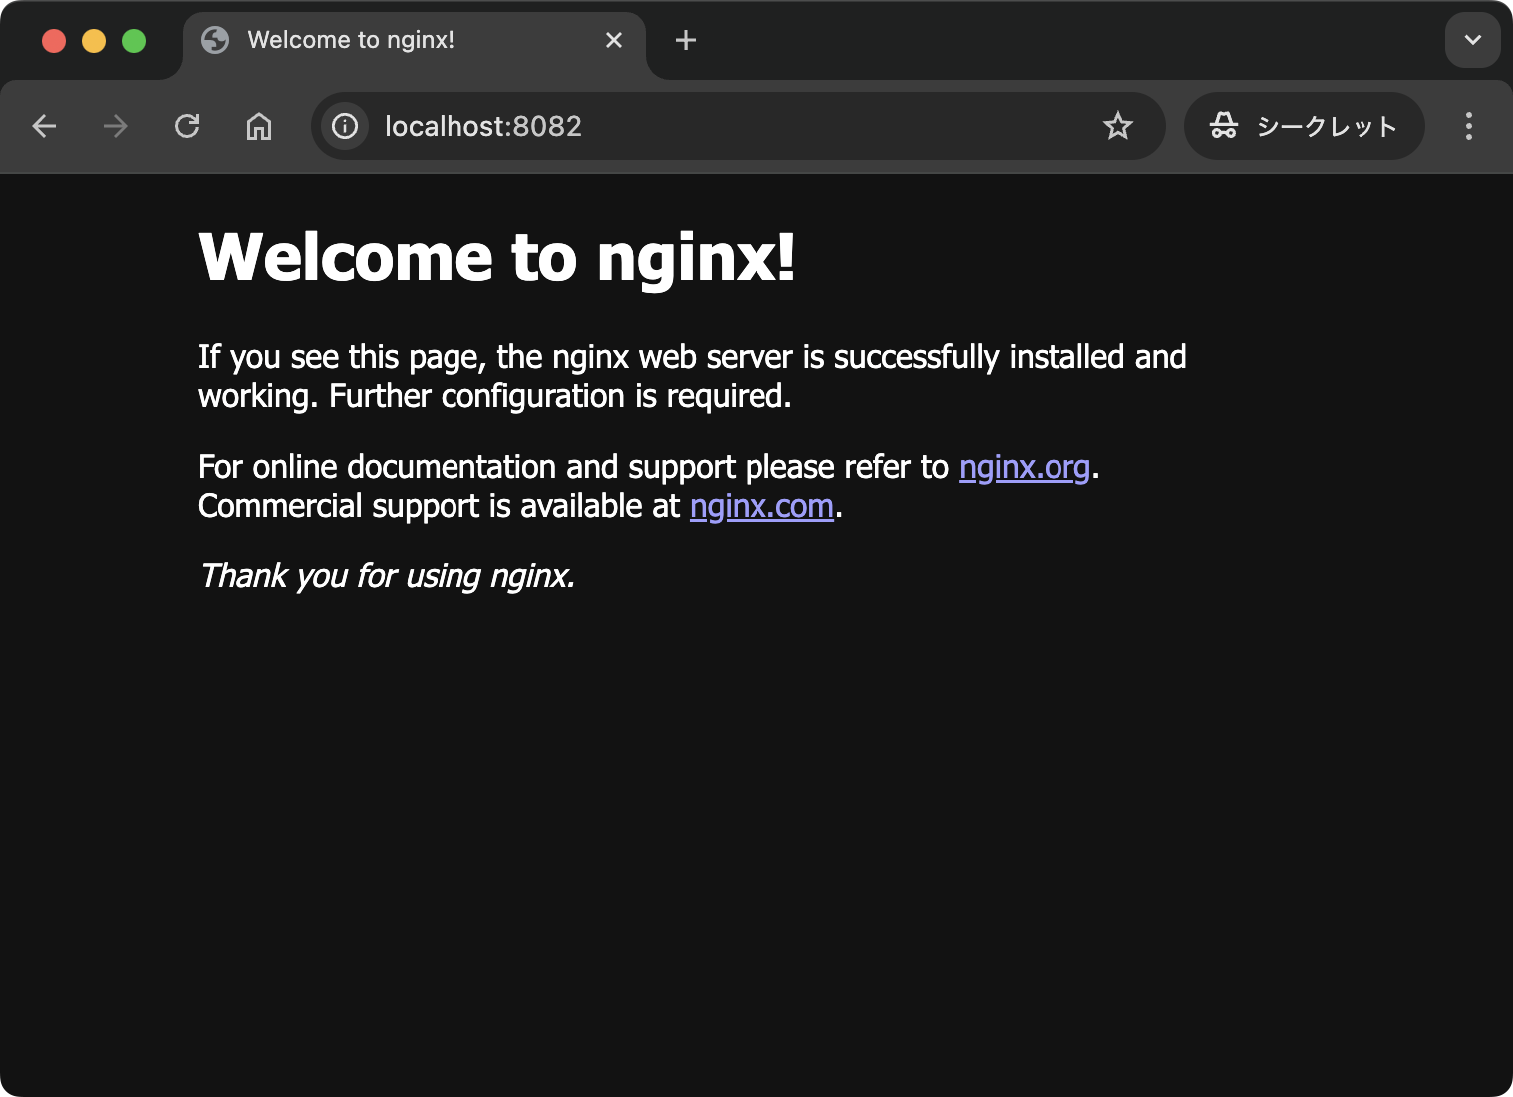
Task: Bookmark this page with the star
Action: click(1117, 126)
